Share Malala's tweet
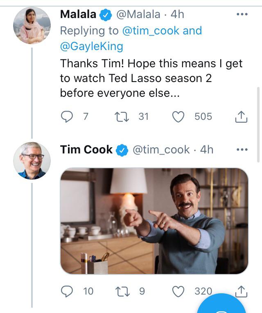 coord(242,117)
